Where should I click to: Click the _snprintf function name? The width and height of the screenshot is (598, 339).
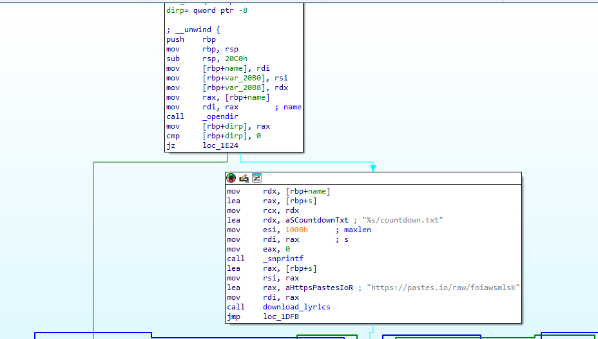[284, 259]
